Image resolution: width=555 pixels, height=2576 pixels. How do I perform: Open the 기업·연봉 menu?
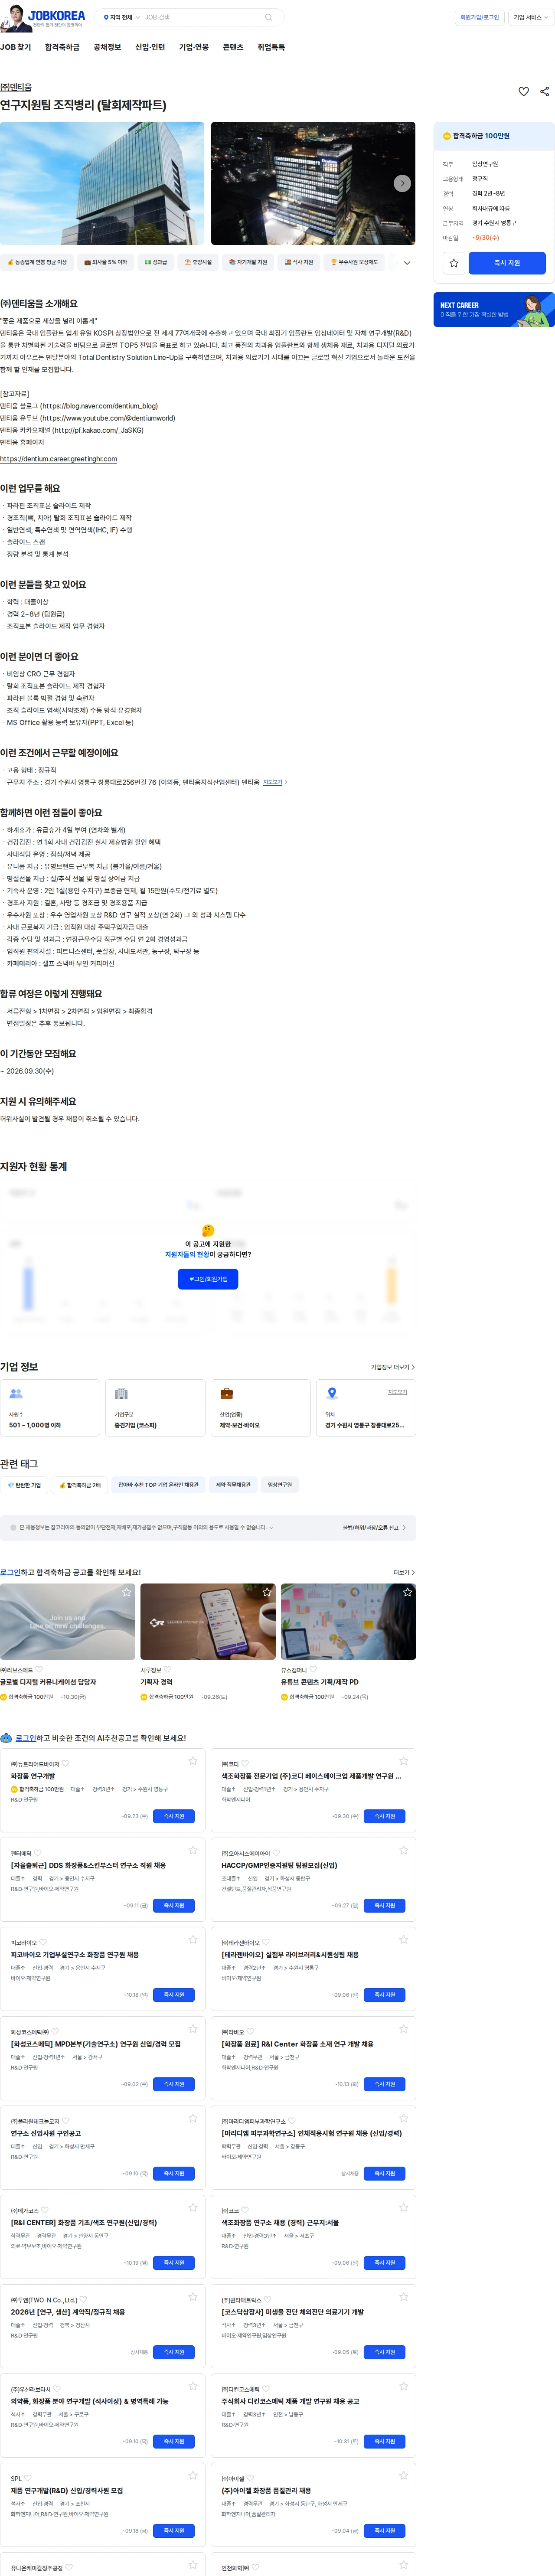[x=194, y=47]
